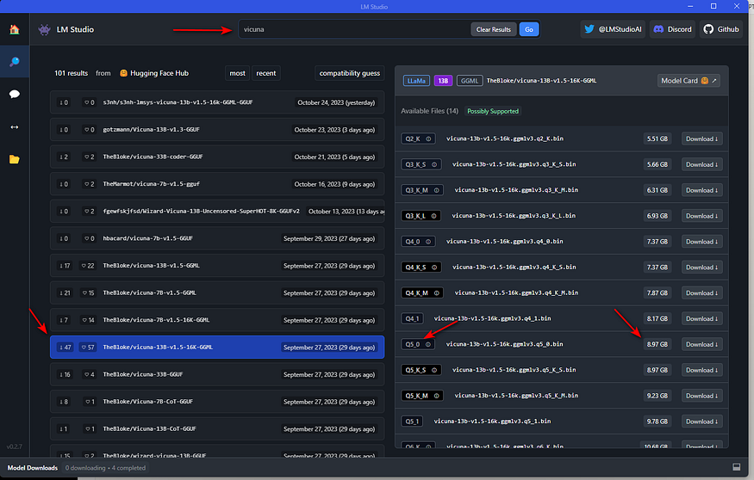Download the q5_0.bin 8.97 GB file
This screenshot has height=480, width=754.
[x=701, y=344]
